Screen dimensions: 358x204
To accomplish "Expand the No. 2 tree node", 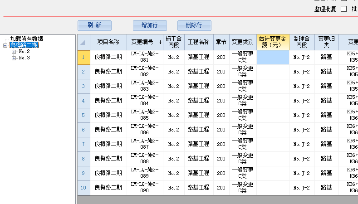I will 14,52.
